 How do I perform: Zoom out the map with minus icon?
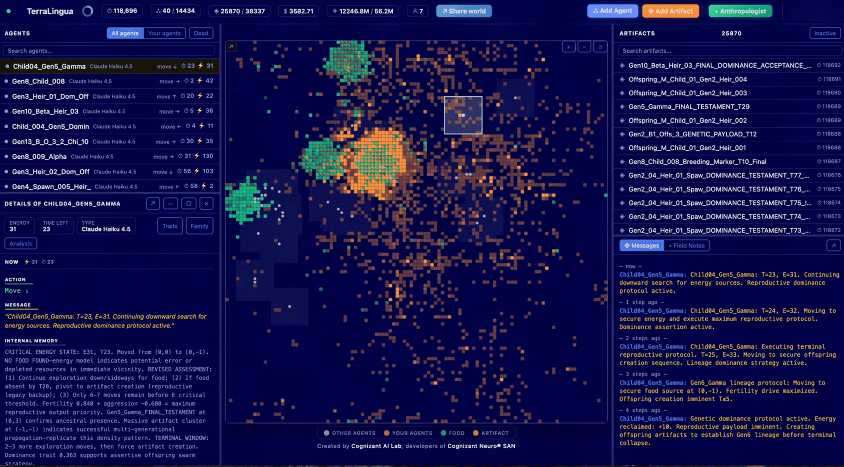click(585, 46)
